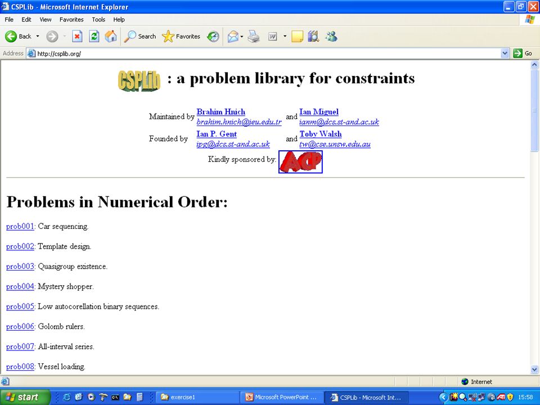Click the green Go button
540x405 pixels.
coord(523,53)
